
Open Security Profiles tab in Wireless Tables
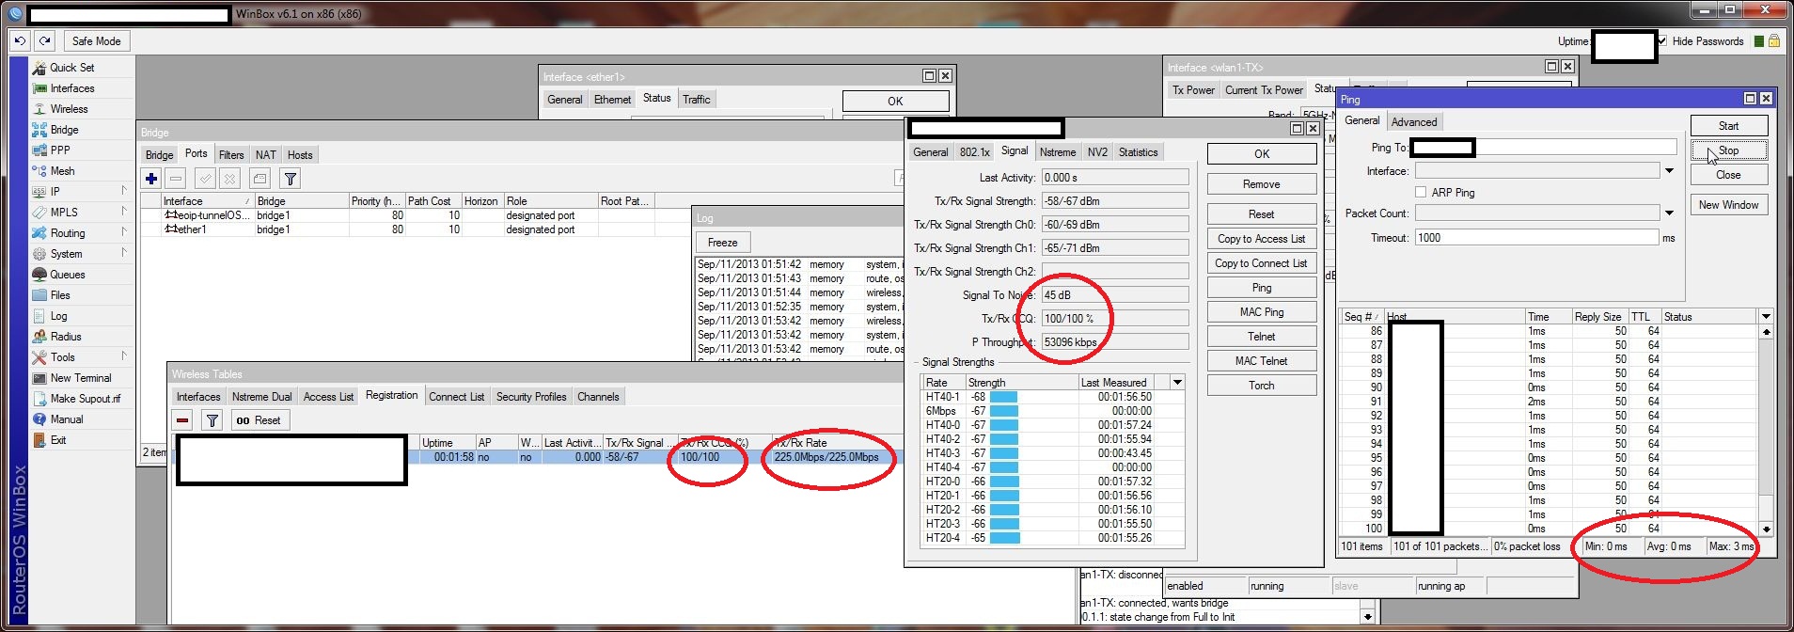[x=531, y=397]
